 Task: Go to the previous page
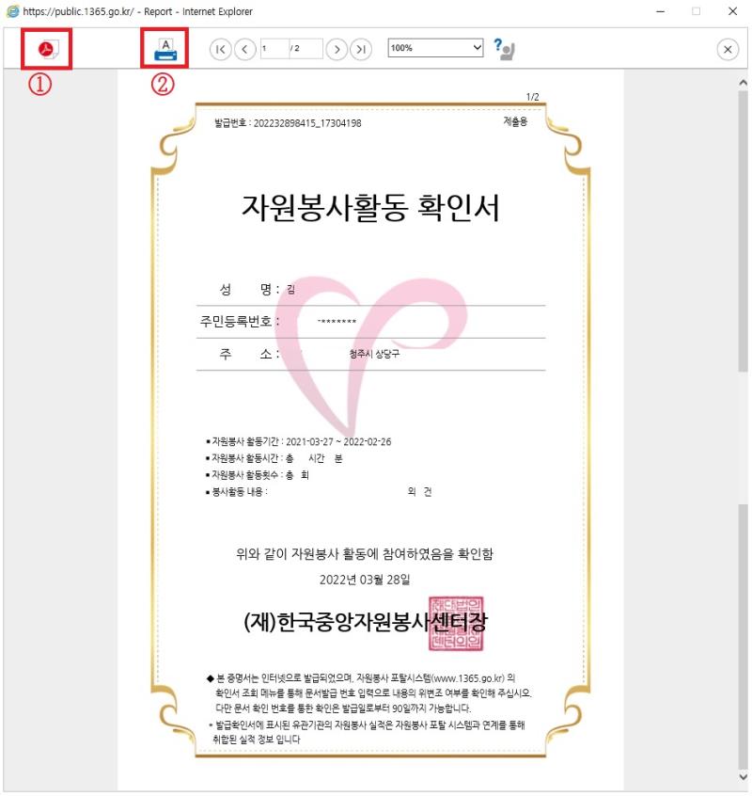[x=244, y=49]
